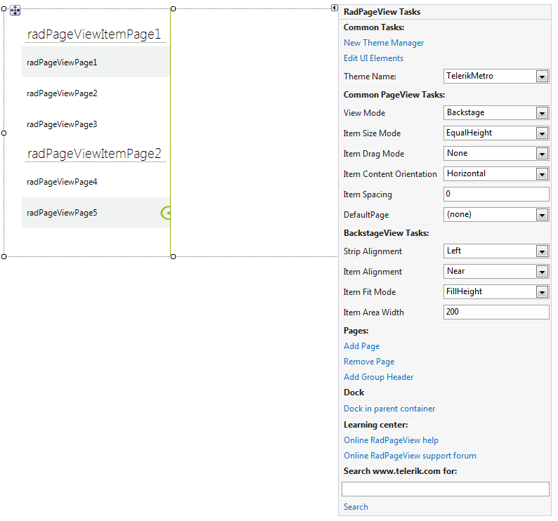Open the Strip Alignment dropdown
The width and height of the screenshot is (558, 521).
(542, 251)
